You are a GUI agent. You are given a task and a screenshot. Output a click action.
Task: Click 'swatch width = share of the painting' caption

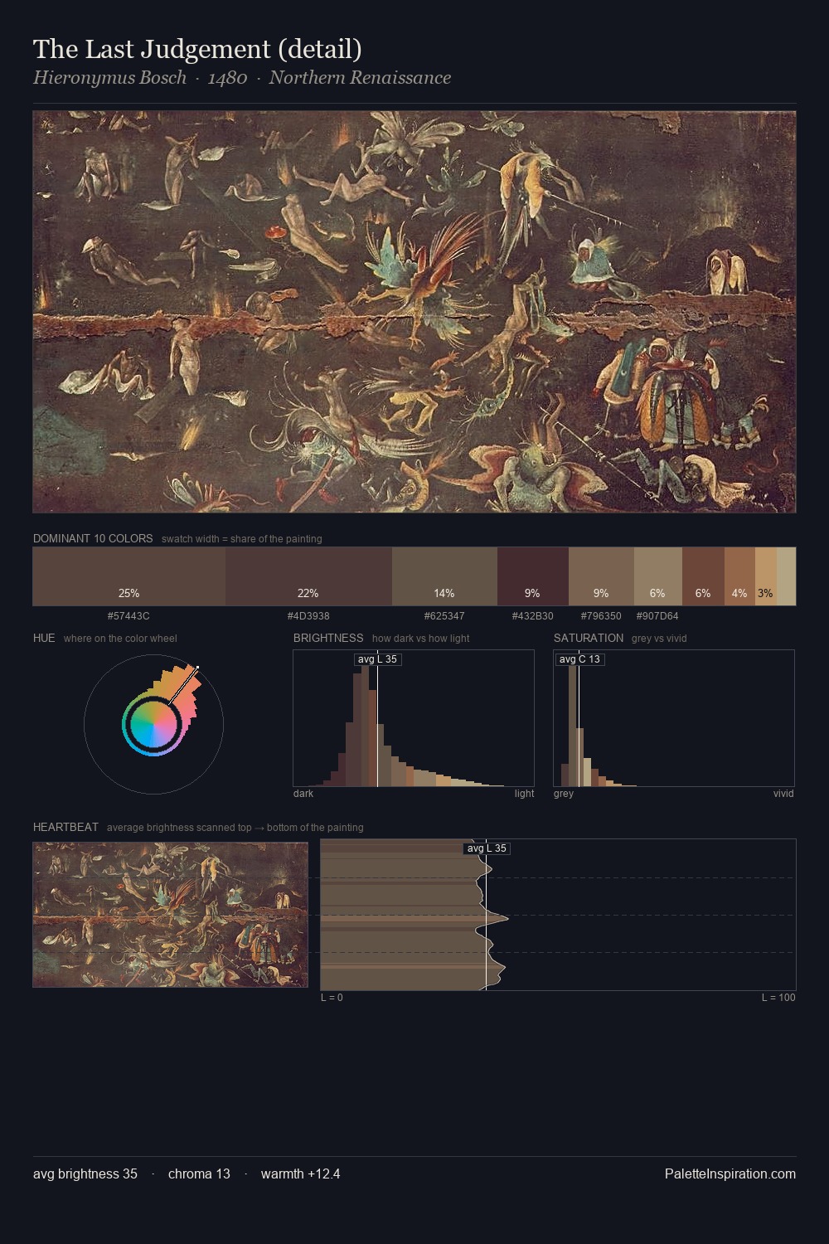pos(242,539)
